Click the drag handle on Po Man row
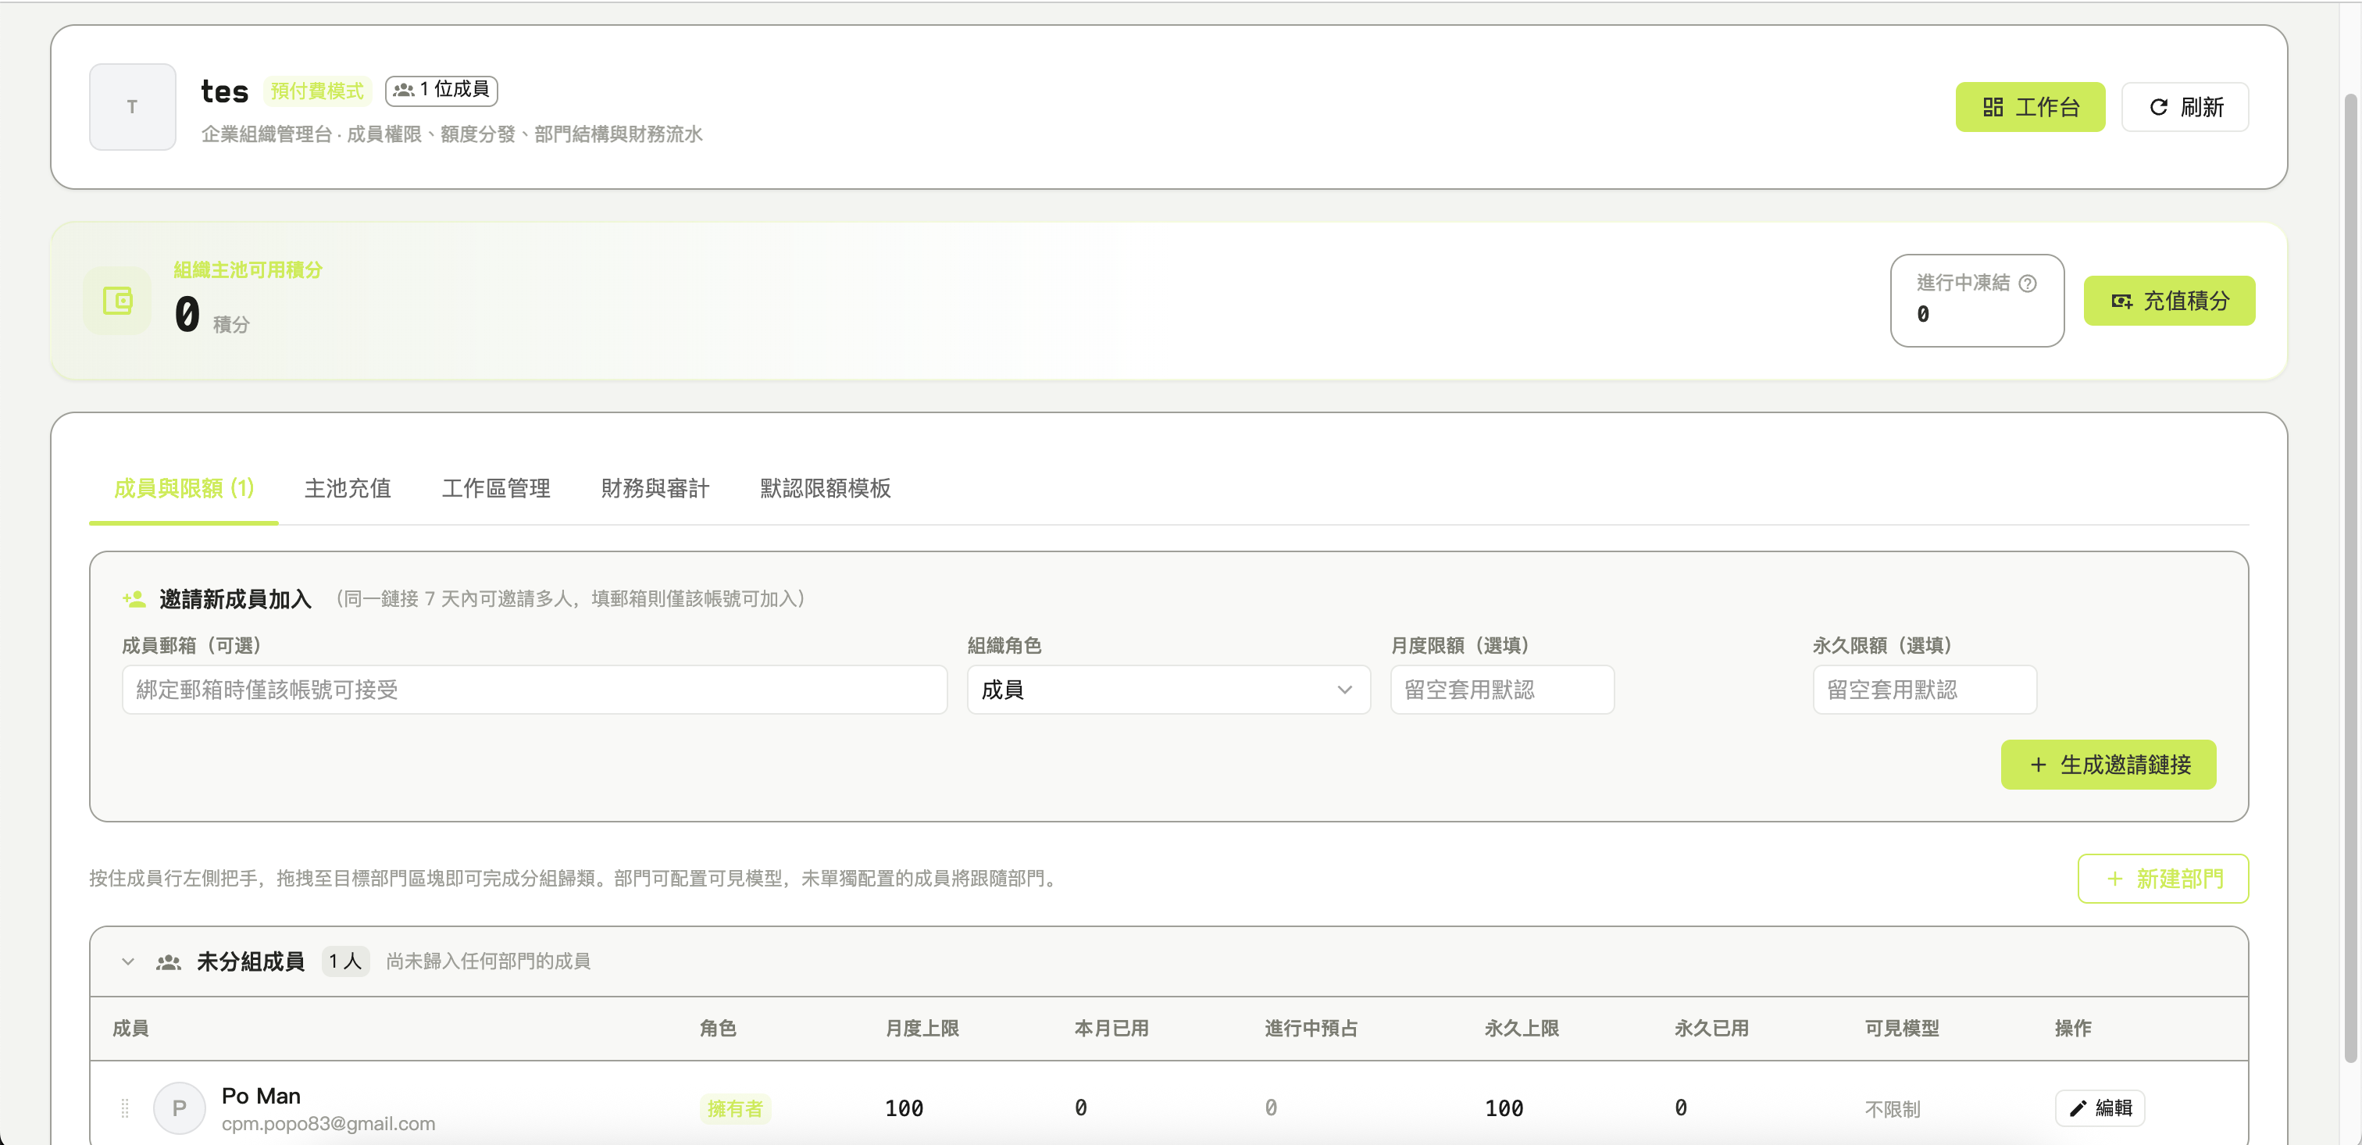2362x1145 pixels. 125,1108
